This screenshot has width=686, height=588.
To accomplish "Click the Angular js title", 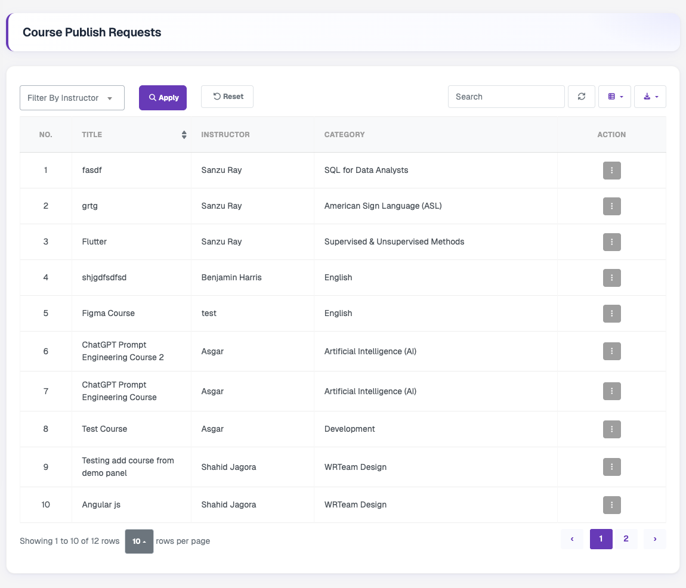I will pos(101,505).
